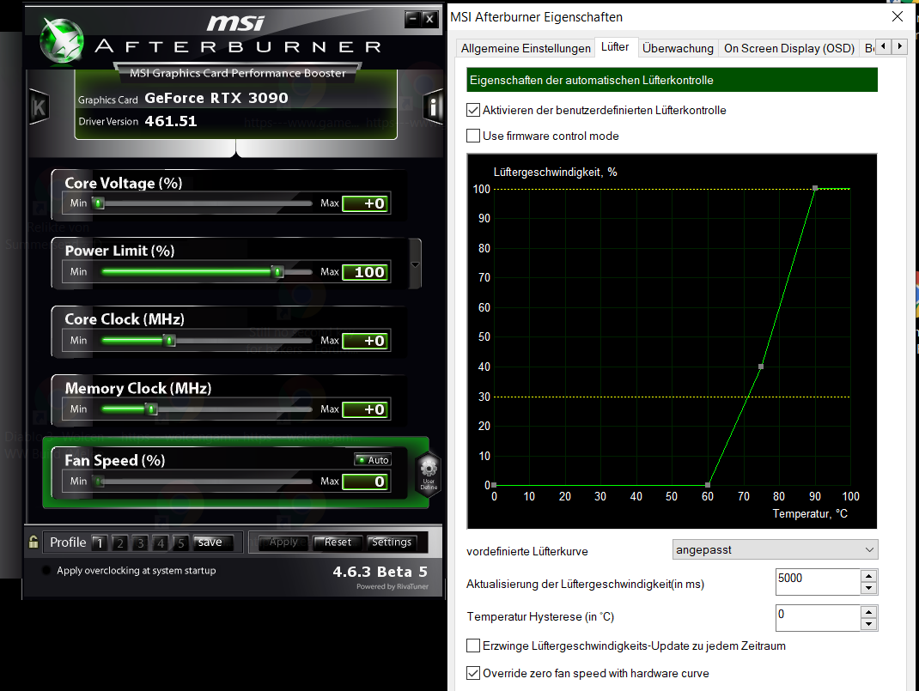The height and width of the screenshot is (691, 919).
Task: Select fan curve point at 60°C, 0%
Action: point(708,485)
